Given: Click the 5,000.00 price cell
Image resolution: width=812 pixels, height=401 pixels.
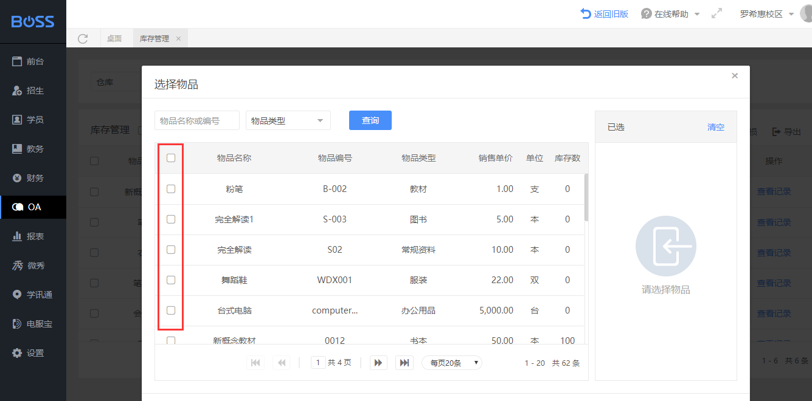Looking at the screenshot, I should click(x=496, y=310).
